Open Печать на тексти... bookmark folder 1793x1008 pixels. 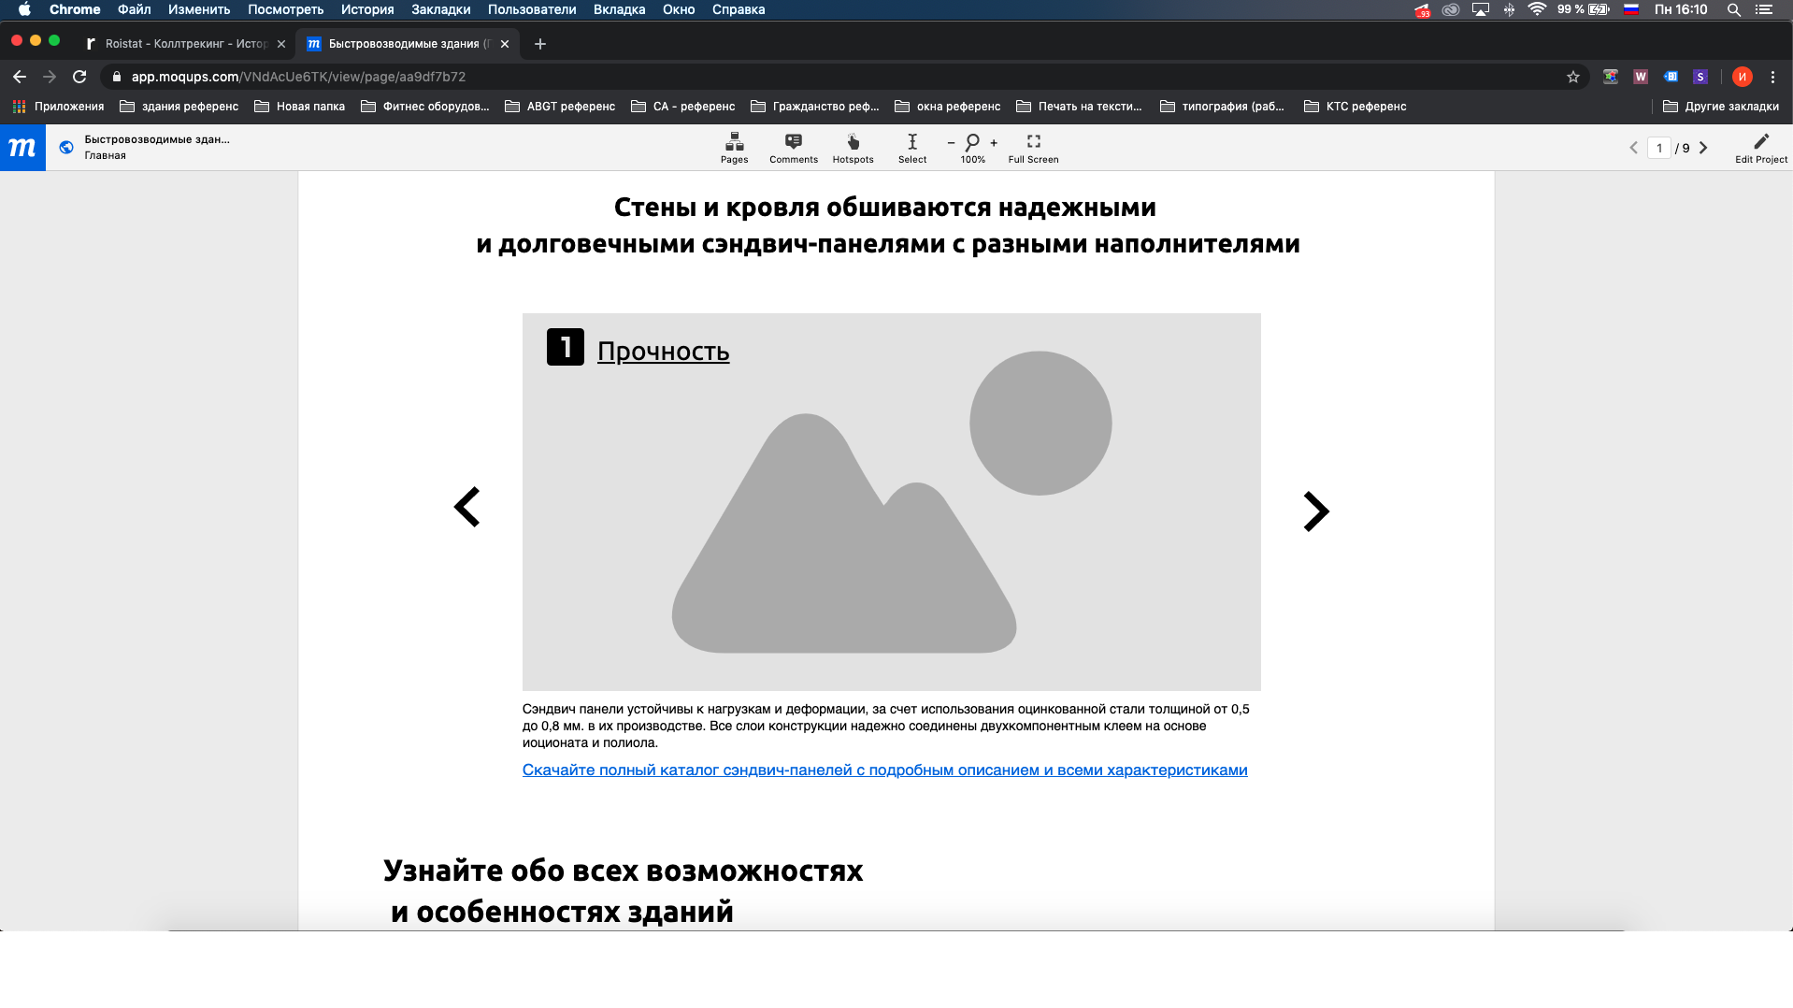pos(1080,107)
